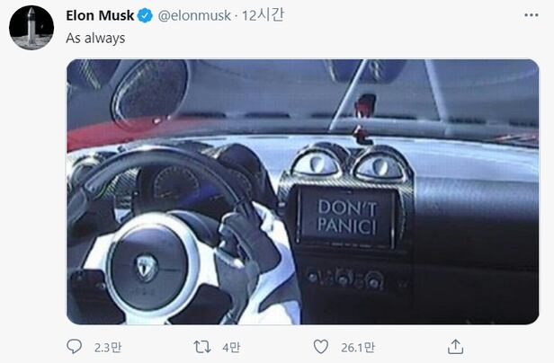Select the like count 26.1만
Image resolution: width=554 pixels, height=363 pixels.
click(358, 348)
